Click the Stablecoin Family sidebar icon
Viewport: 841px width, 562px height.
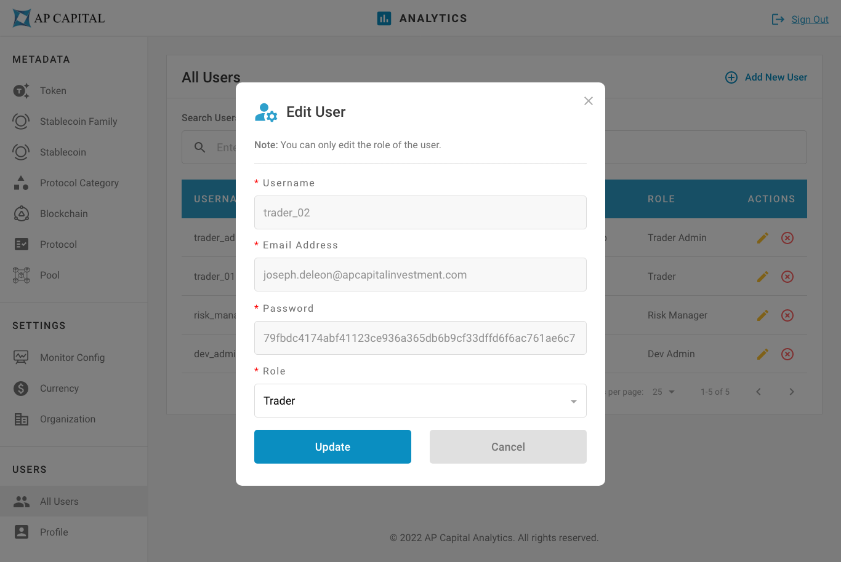(x=21, y=122)
